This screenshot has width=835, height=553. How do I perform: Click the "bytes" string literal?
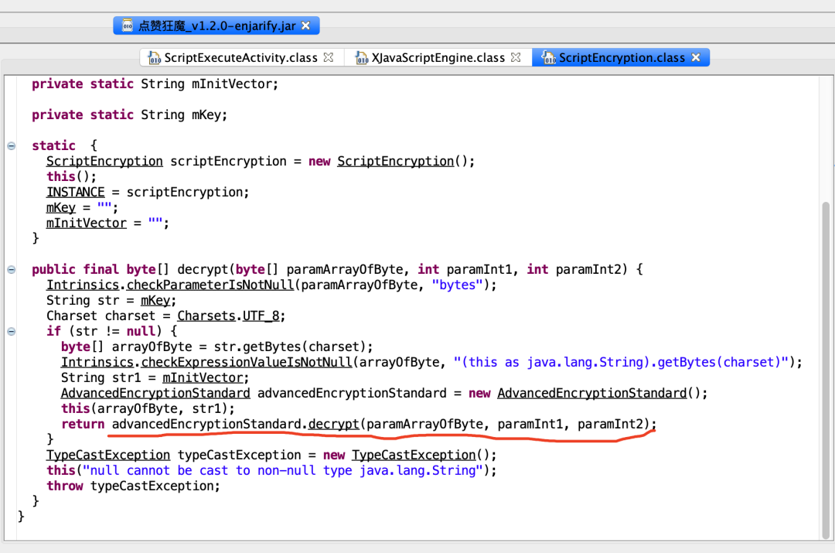click(457, 285)
